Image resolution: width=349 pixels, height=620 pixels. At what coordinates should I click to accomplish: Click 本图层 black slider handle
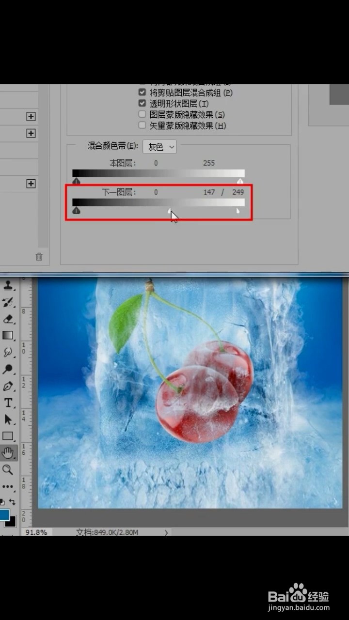click(76, 181)
